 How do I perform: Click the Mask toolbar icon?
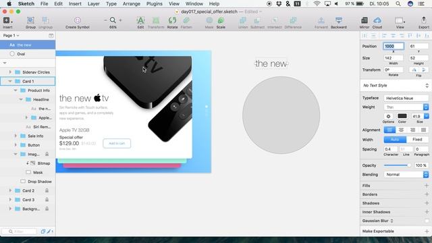pyautogui.click(x=209, y=20)
